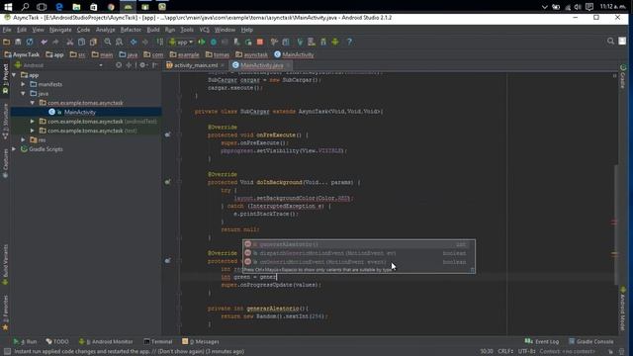Collapse the java folder node
This screenshot has height=356, width=633.
pyautogui.click(x=24, y=94)
